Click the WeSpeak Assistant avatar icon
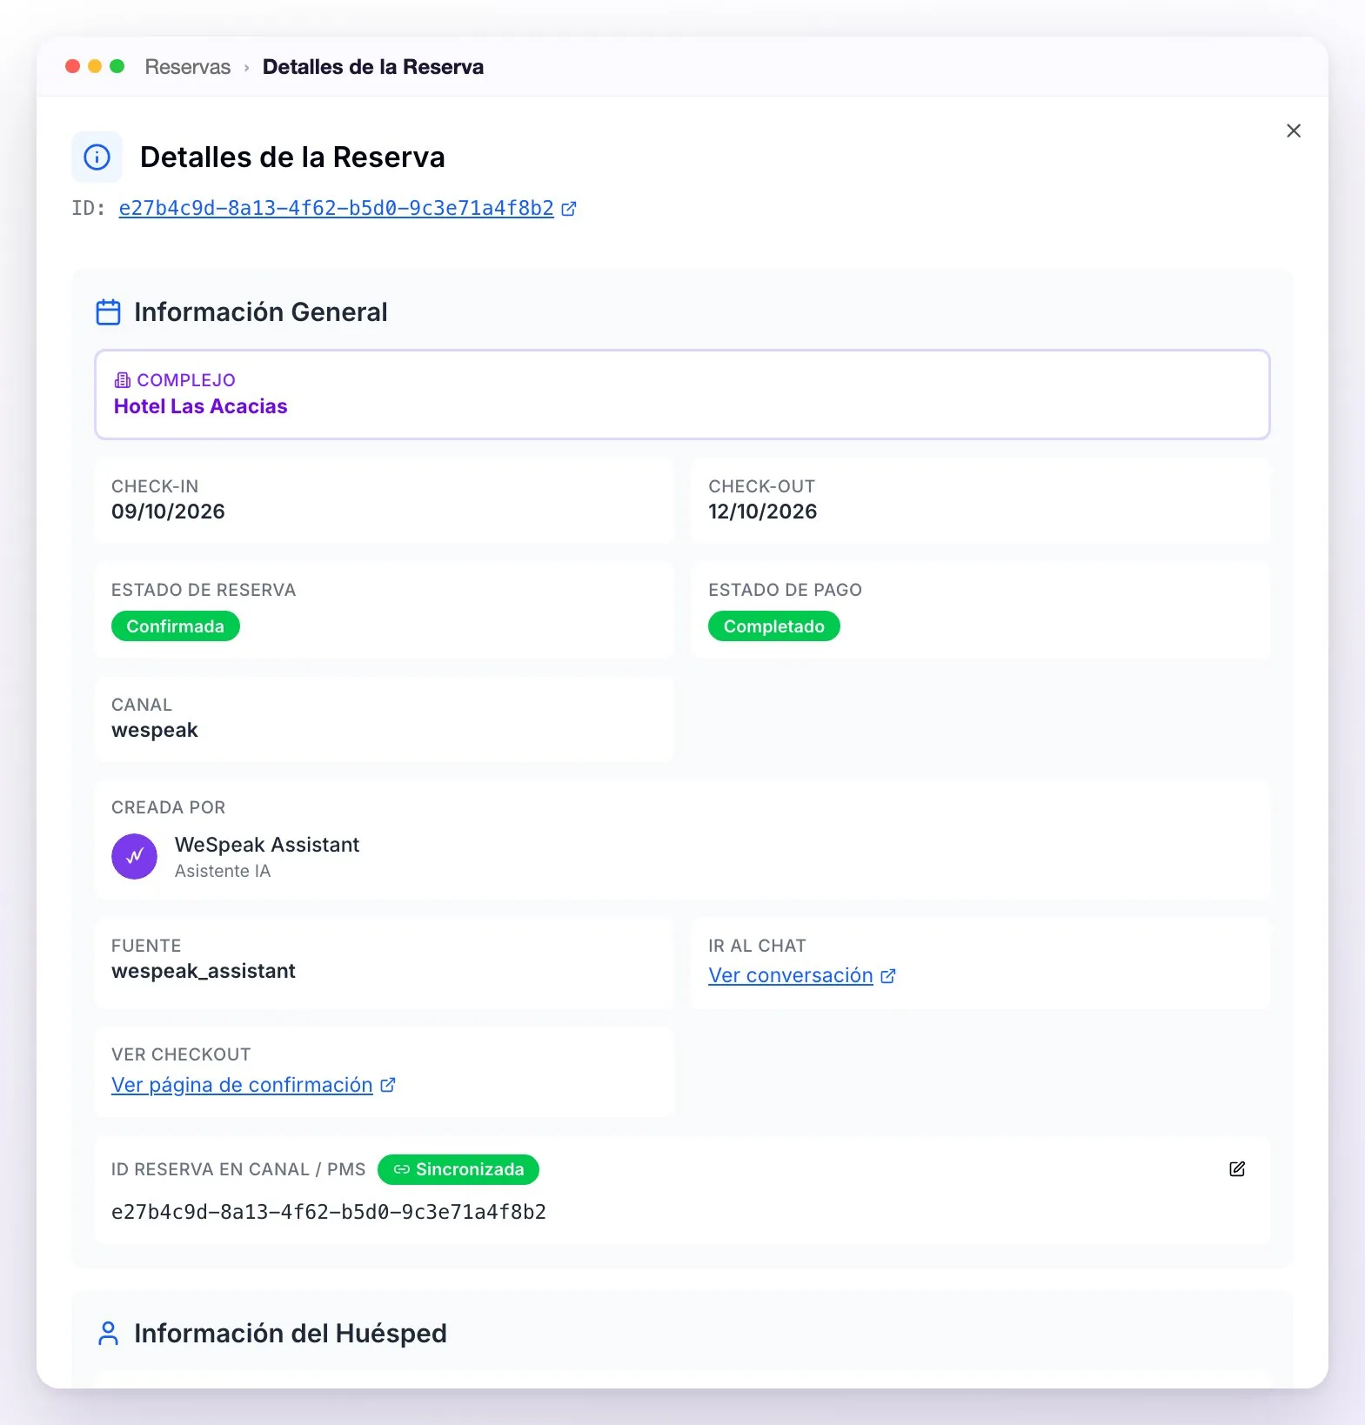This screenshot has height=1425, width=1365. 134,857
